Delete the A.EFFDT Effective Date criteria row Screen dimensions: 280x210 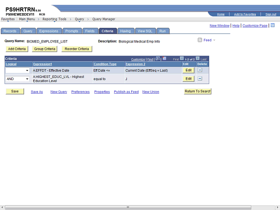pos(200,70)
